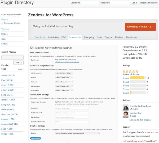Open the Subscribers widget dropdown
Screen dimensions: 159x143
[64, 91]
